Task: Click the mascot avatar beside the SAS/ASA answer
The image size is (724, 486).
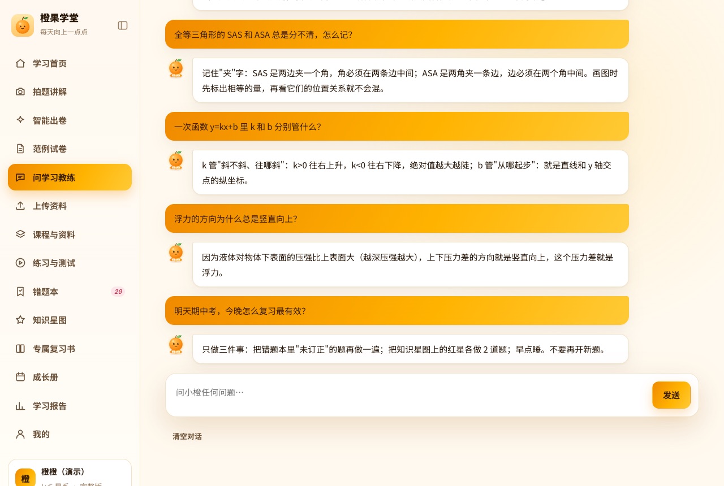Action: tap(176, 68)
